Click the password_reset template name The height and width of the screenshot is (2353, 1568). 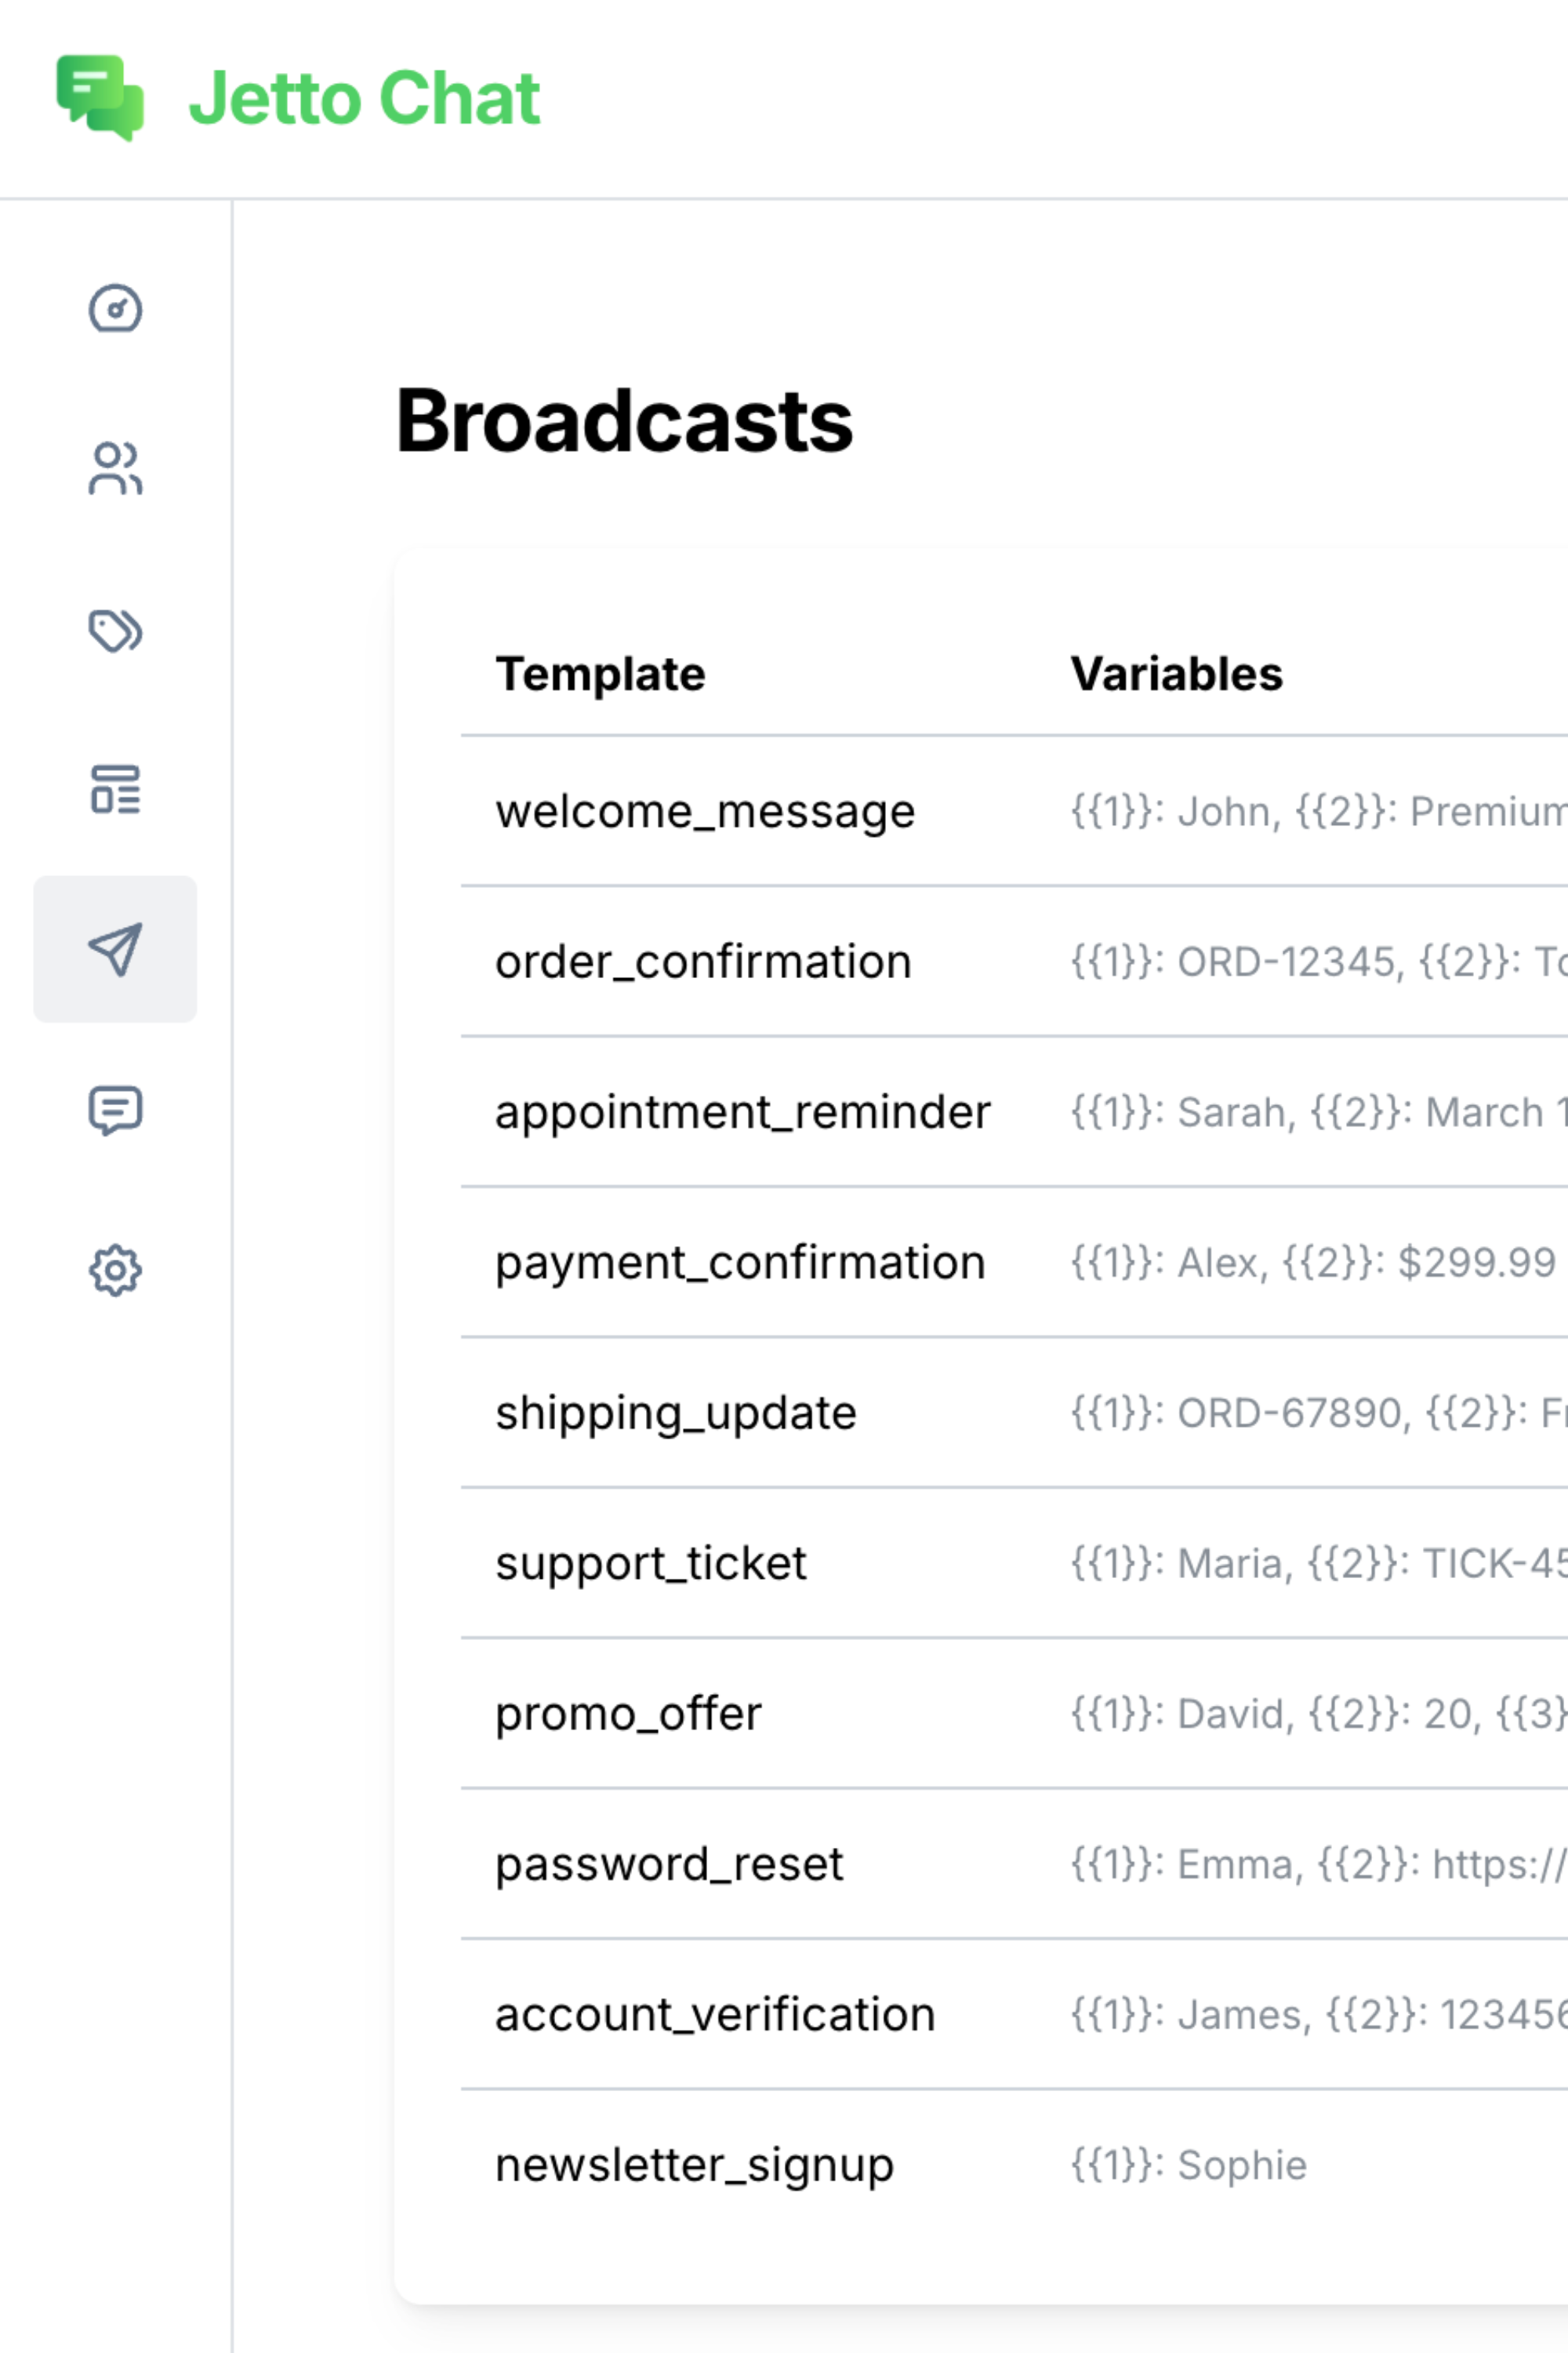pos(669,1864)
